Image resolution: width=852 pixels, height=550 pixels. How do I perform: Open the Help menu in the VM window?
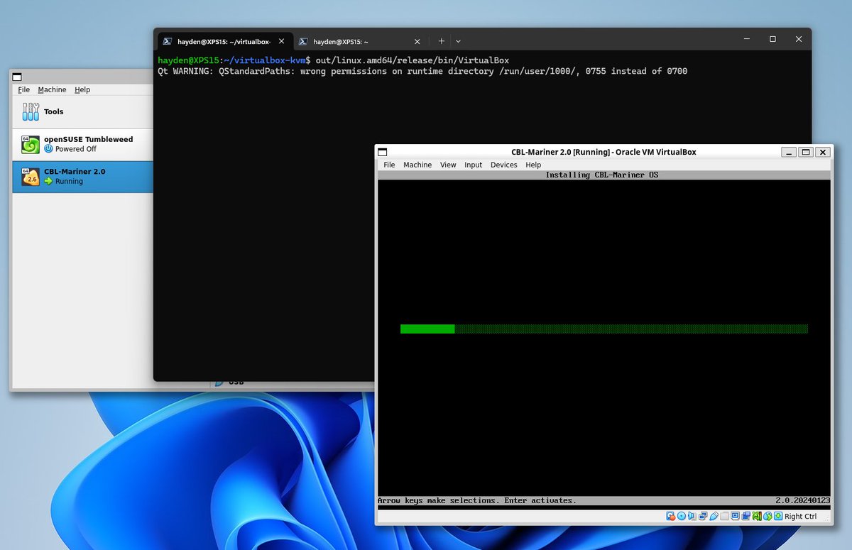(x=533, y=165)
